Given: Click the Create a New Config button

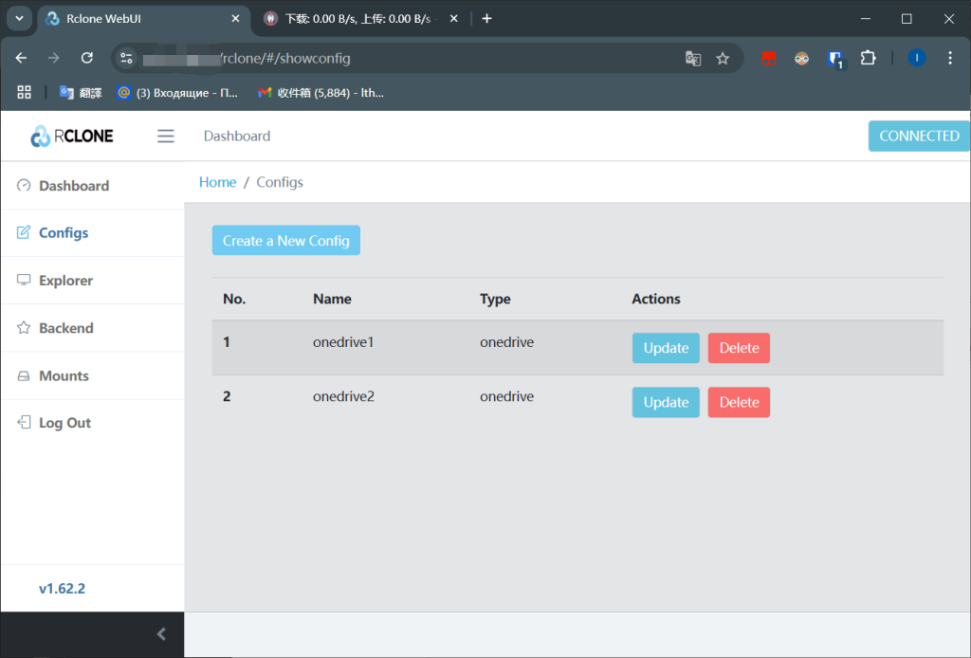Looking at the screenshot, I should pos(285,240).
